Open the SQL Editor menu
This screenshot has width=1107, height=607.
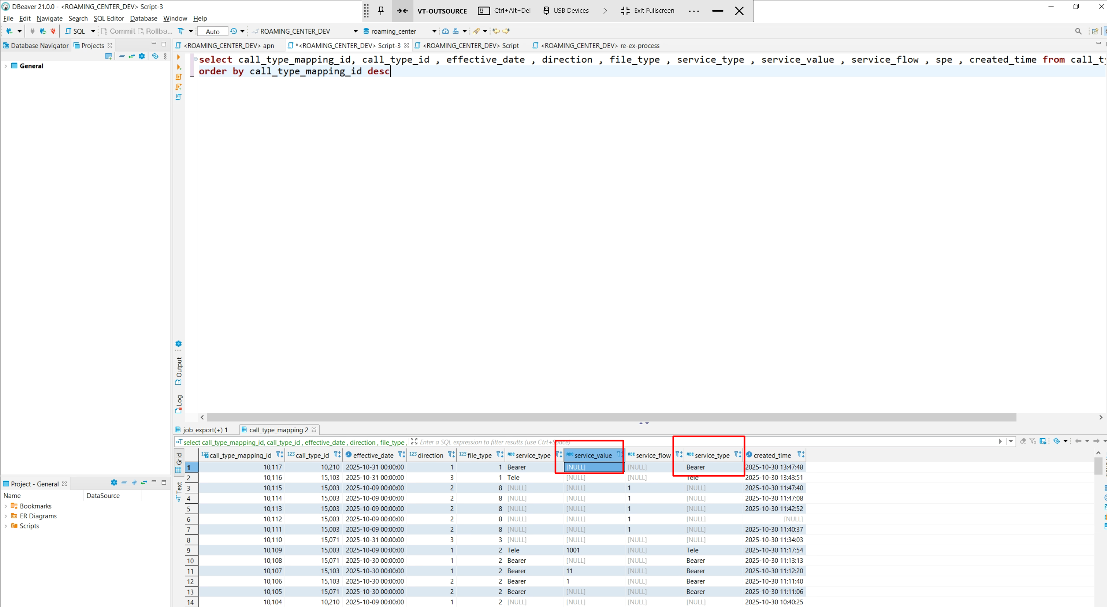coord(109,19)
